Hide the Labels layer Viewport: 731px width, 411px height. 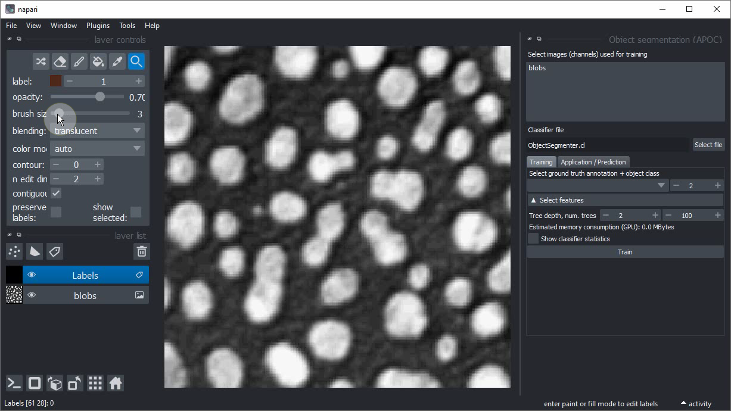point(32,275)
